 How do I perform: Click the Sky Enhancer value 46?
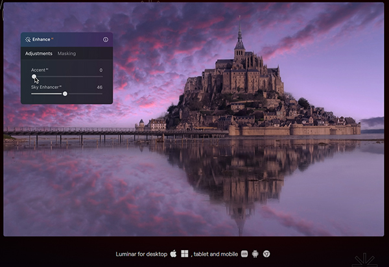[99, 87]
